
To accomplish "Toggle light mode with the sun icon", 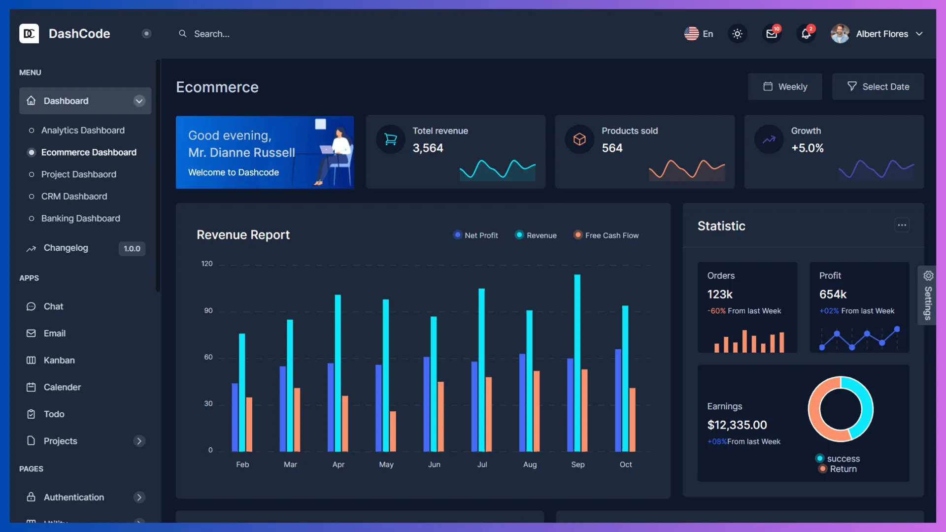I will [x=738, y=34].
